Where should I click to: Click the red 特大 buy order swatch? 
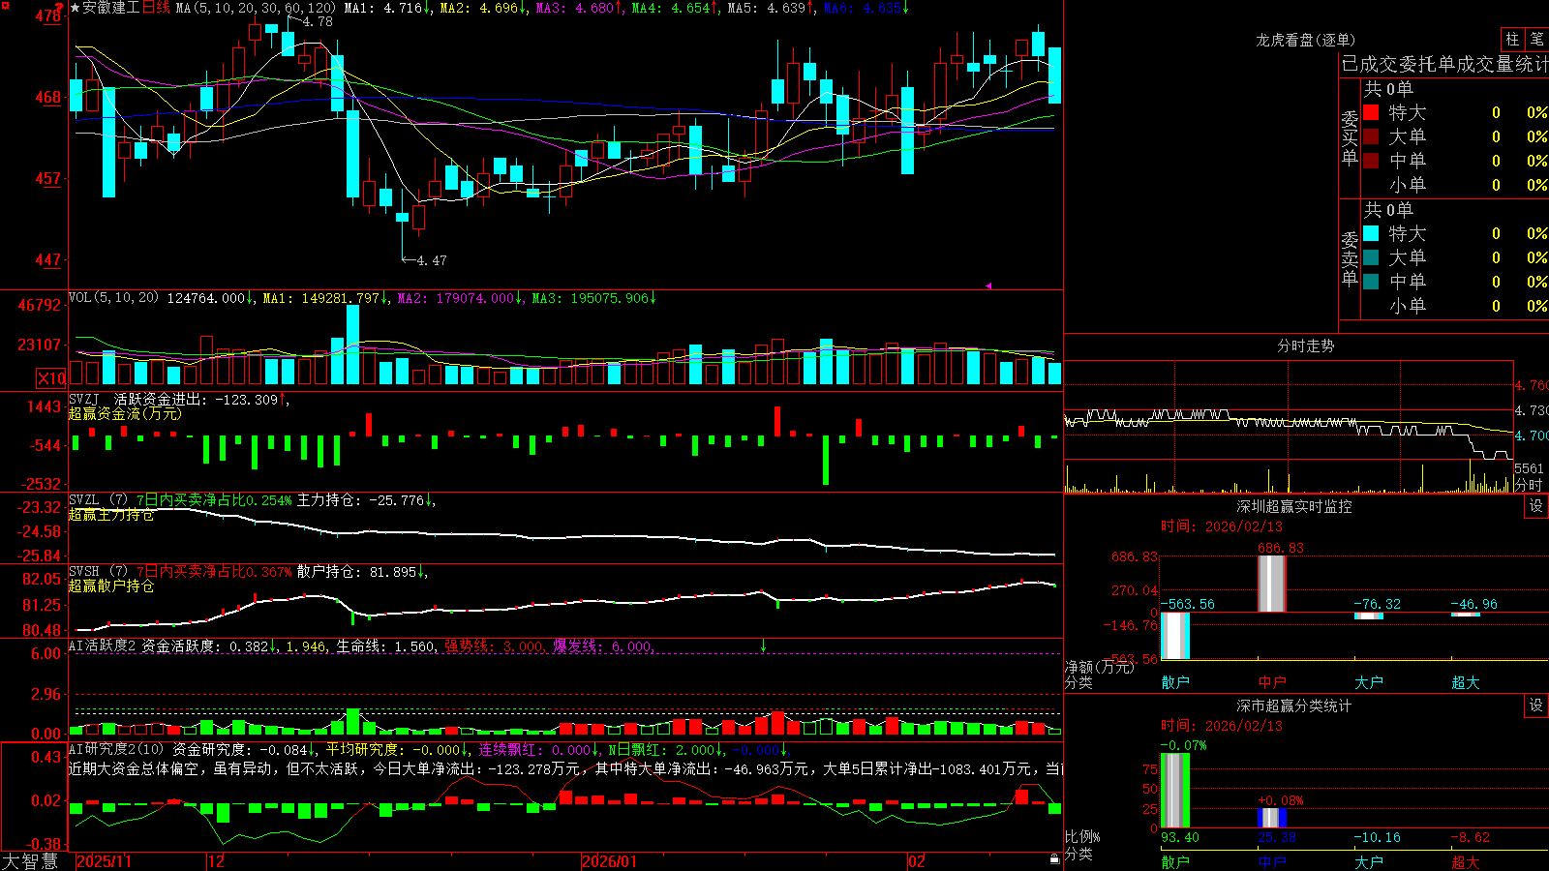pyautogui.click(x=1371, y=112)
